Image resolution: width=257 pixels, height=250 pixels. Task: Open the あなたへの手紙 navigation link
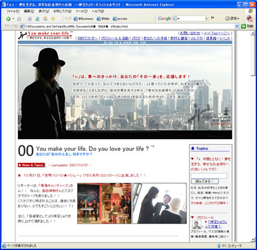(x=155, y=38)
